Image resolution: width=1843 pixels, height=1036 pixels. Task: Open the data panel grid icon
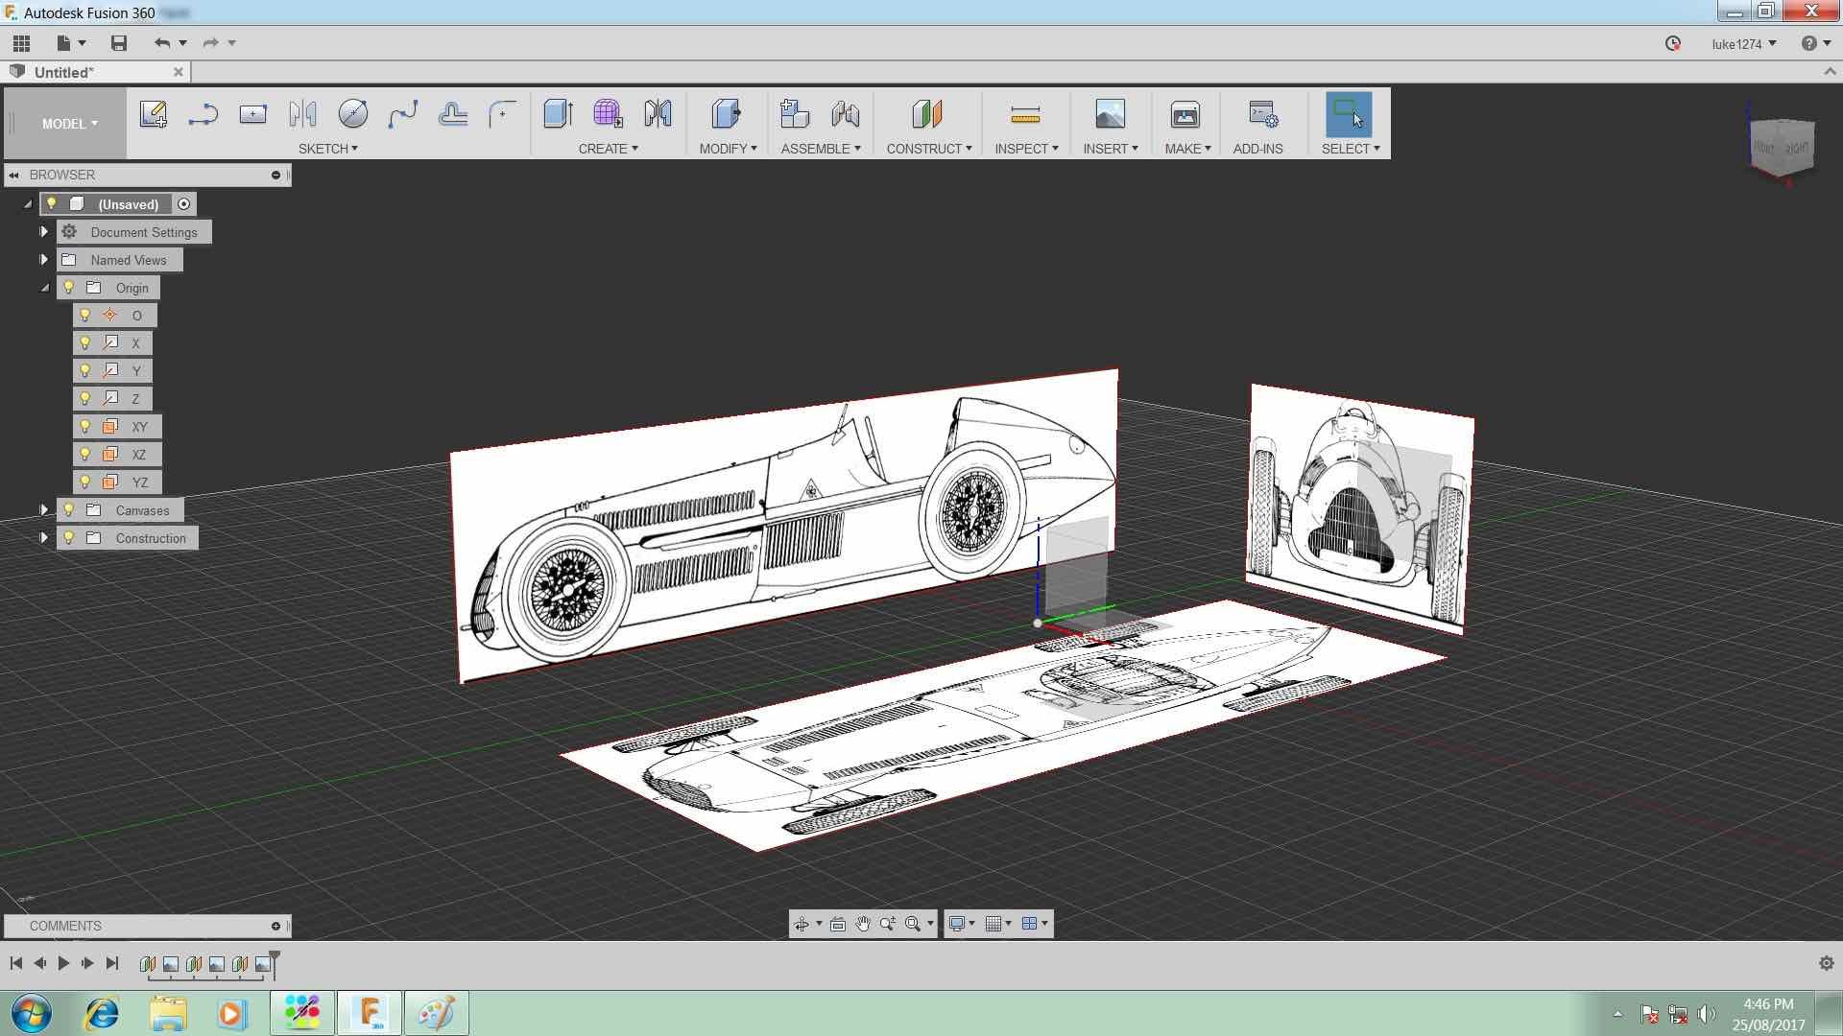click(21, 43)
